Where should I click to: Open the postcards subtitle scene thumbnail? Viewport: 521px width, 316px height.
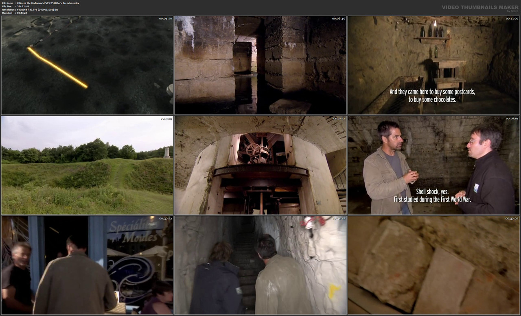[433, 65]
